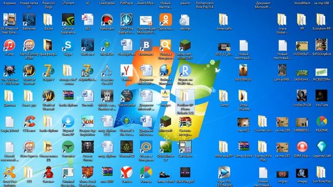
Task: Open the VKontakte shortcut
Action: click(146, 46)
